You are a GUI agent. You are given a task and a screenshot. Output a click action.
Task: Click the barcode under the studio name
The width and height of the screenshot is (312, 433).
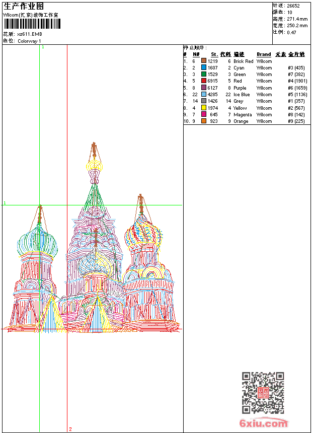32,24
